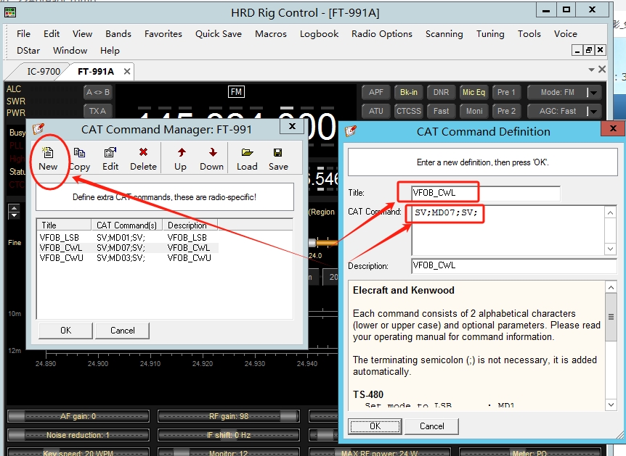
Task: Sort by CAT Command(s) column header
Action: coord(126,225)
